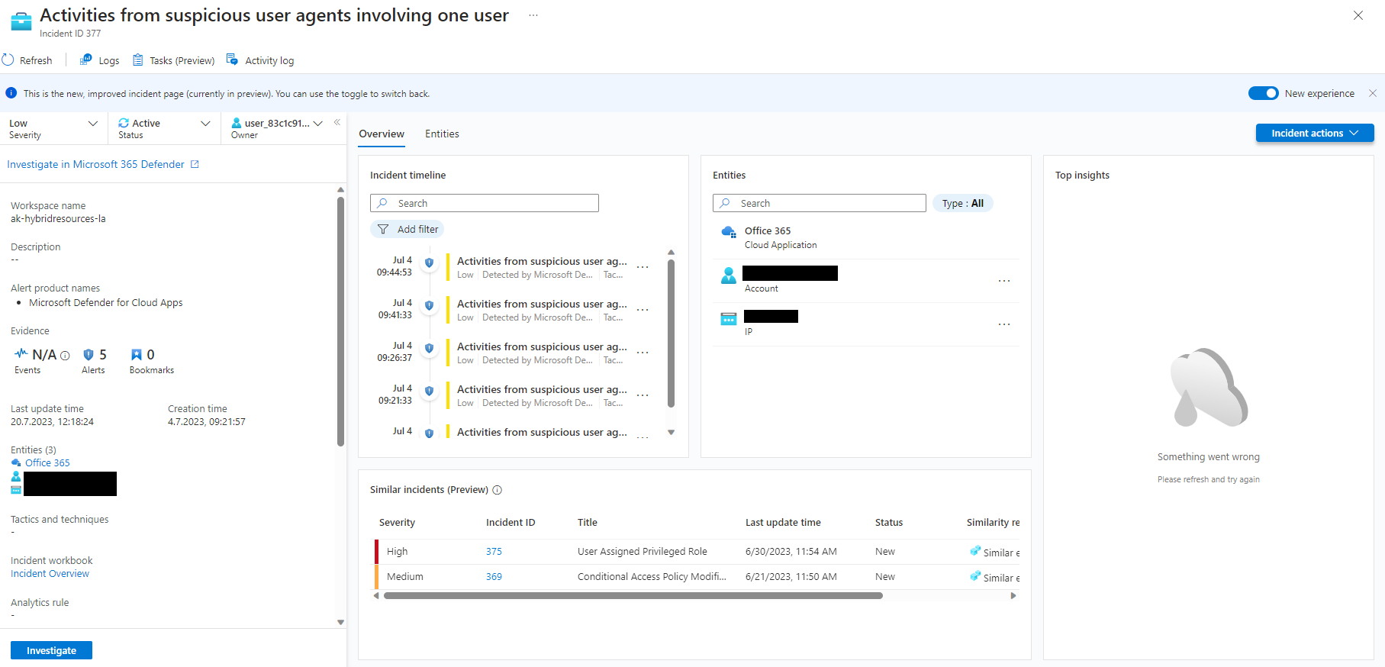1385x667 pixels.
Task: Click the shield icon for the 09:21:33 alert
Action: pyautogui.click(x=429, y=391)
